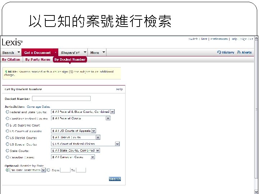Click the Docket Number input field
The width and height of the screenshot is (259, 194).
click(61, 98)
